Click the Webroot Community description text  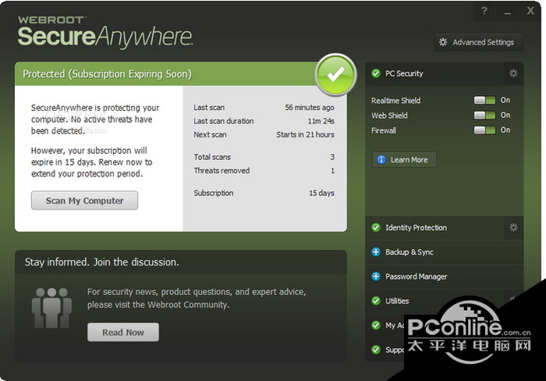(197, 298)
